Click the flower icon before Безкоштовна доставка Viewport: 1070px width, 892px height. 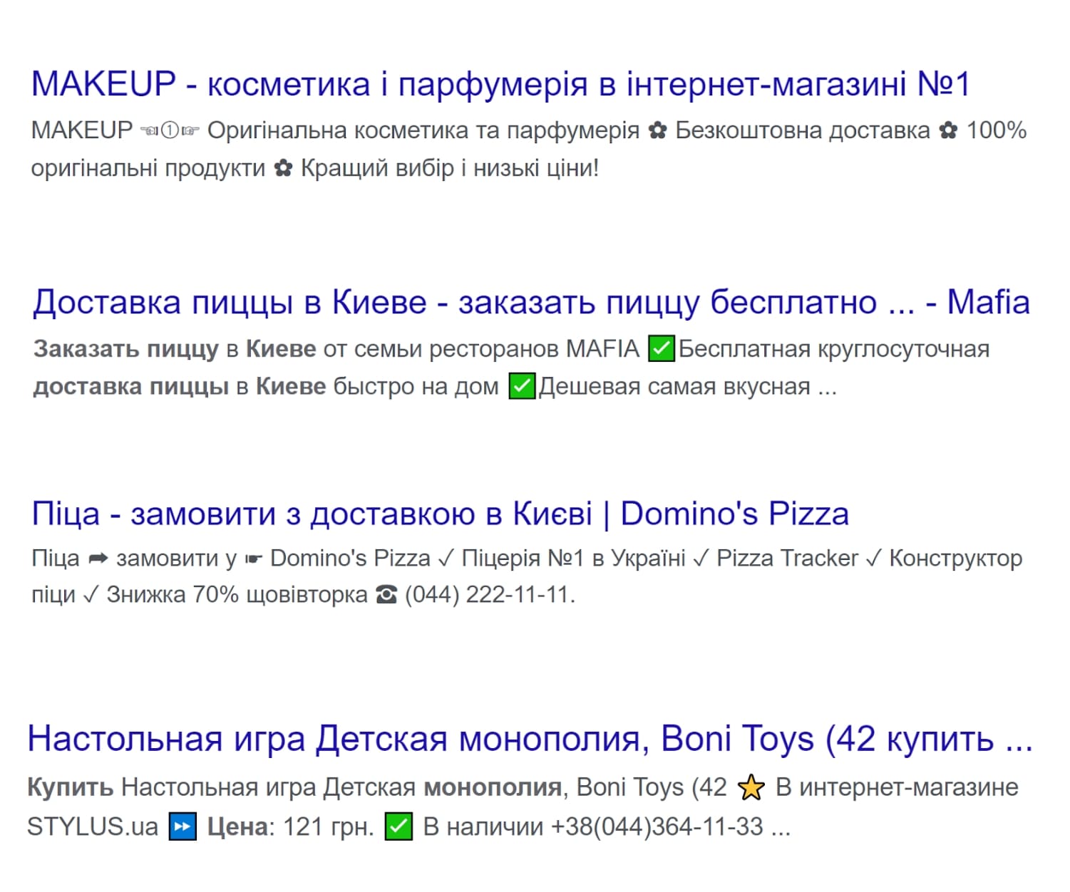pos(657,131)
